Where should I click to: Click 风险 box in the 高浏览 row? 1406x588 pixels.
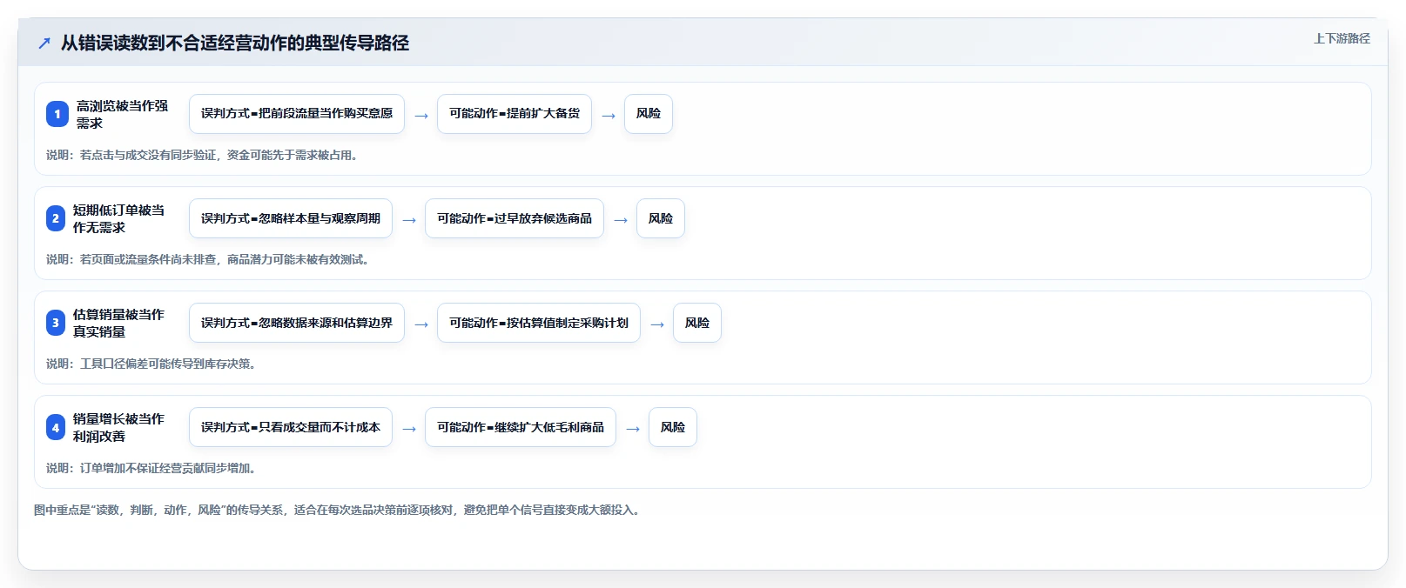pos(649,114)
